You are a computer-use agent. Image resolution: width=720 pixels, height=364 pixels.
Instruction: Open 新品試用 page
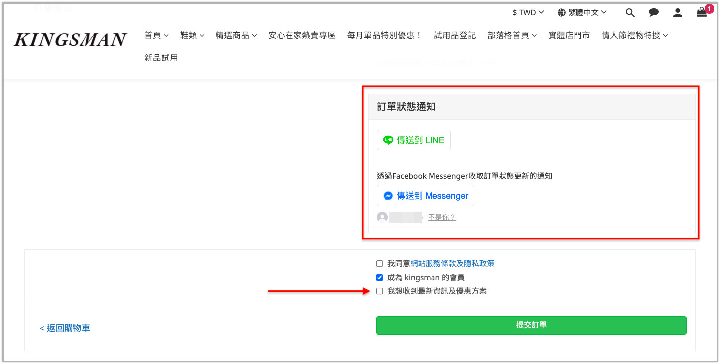pos(161,58)
